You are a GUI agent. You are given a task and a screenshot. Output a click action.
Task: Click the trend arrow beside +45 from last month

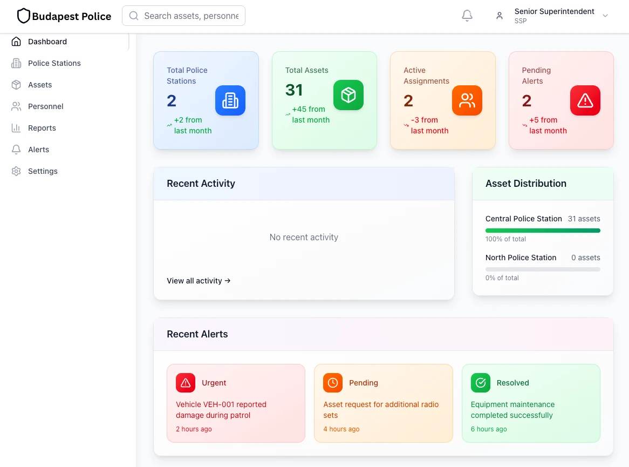pyautogui.click(x=288, y=114)
